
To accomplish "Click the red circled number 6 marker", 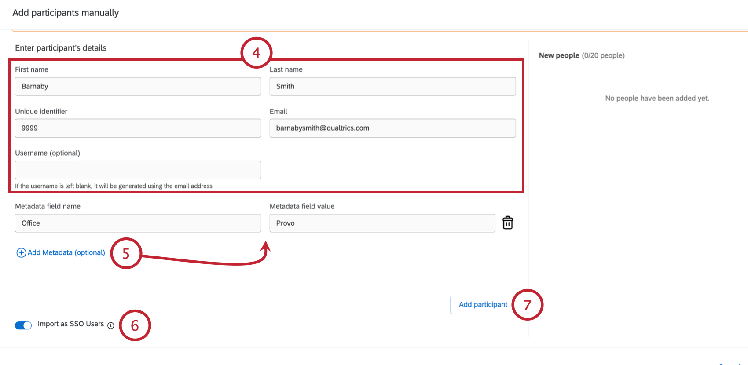I will click(x=135, y=325).
